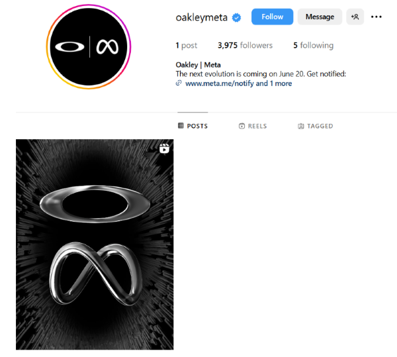Open the three-dot options menu

coord(376,17)
